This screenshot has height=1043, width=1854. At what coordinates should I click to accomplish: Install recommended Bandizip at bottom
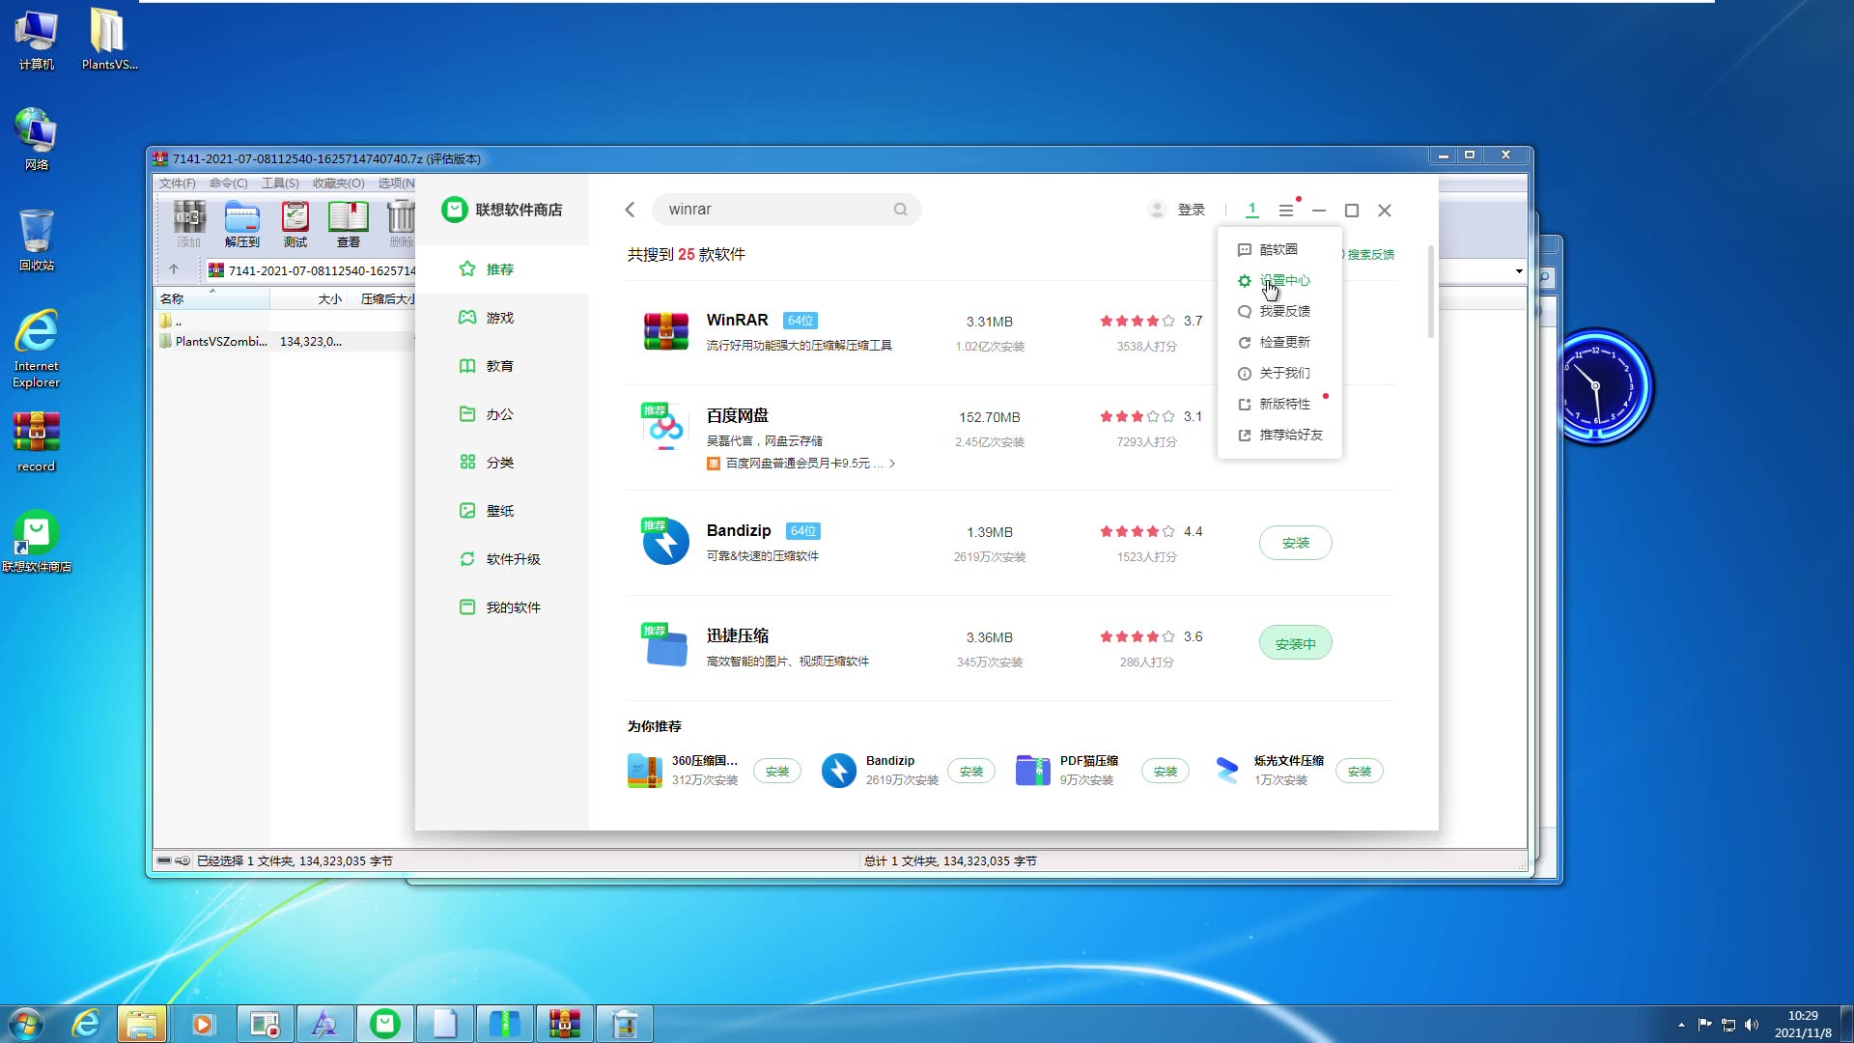(x=971, y=772)
